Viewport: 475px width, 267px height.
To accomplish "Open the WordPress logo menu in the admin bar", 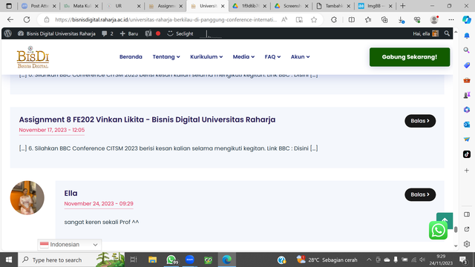I will [x=8, y=33].
